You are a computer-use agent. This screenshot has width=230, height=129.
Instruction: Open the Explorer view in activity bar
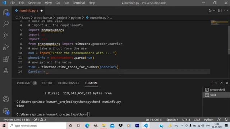point(6,12)
